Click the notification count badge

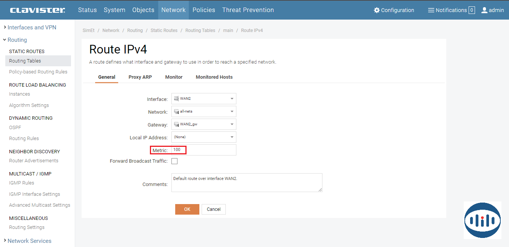(x=472, y=10)
